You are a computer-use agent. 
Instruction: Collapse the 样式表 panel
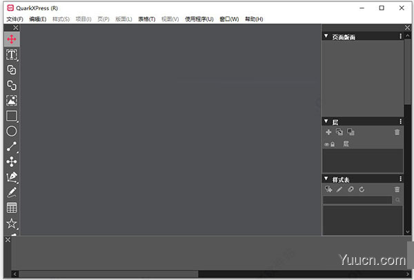tap(326, 179)
